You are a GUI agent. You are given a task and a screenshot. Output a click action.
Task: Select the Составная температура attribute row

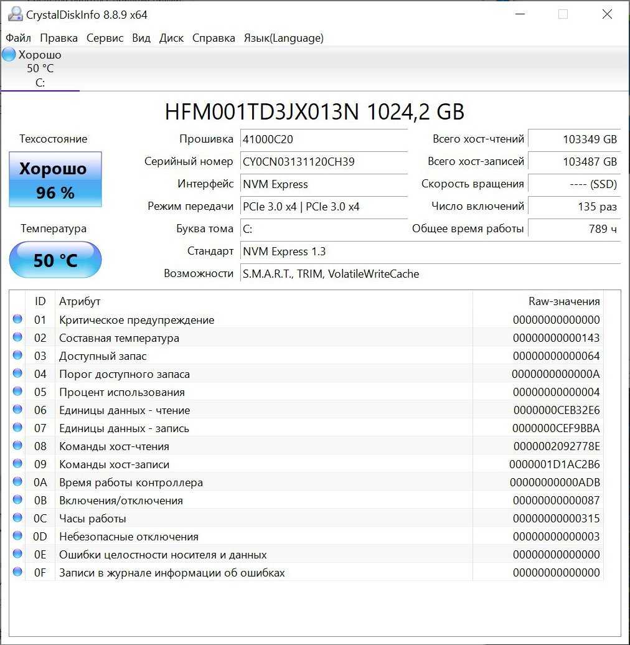pos(249,338)
